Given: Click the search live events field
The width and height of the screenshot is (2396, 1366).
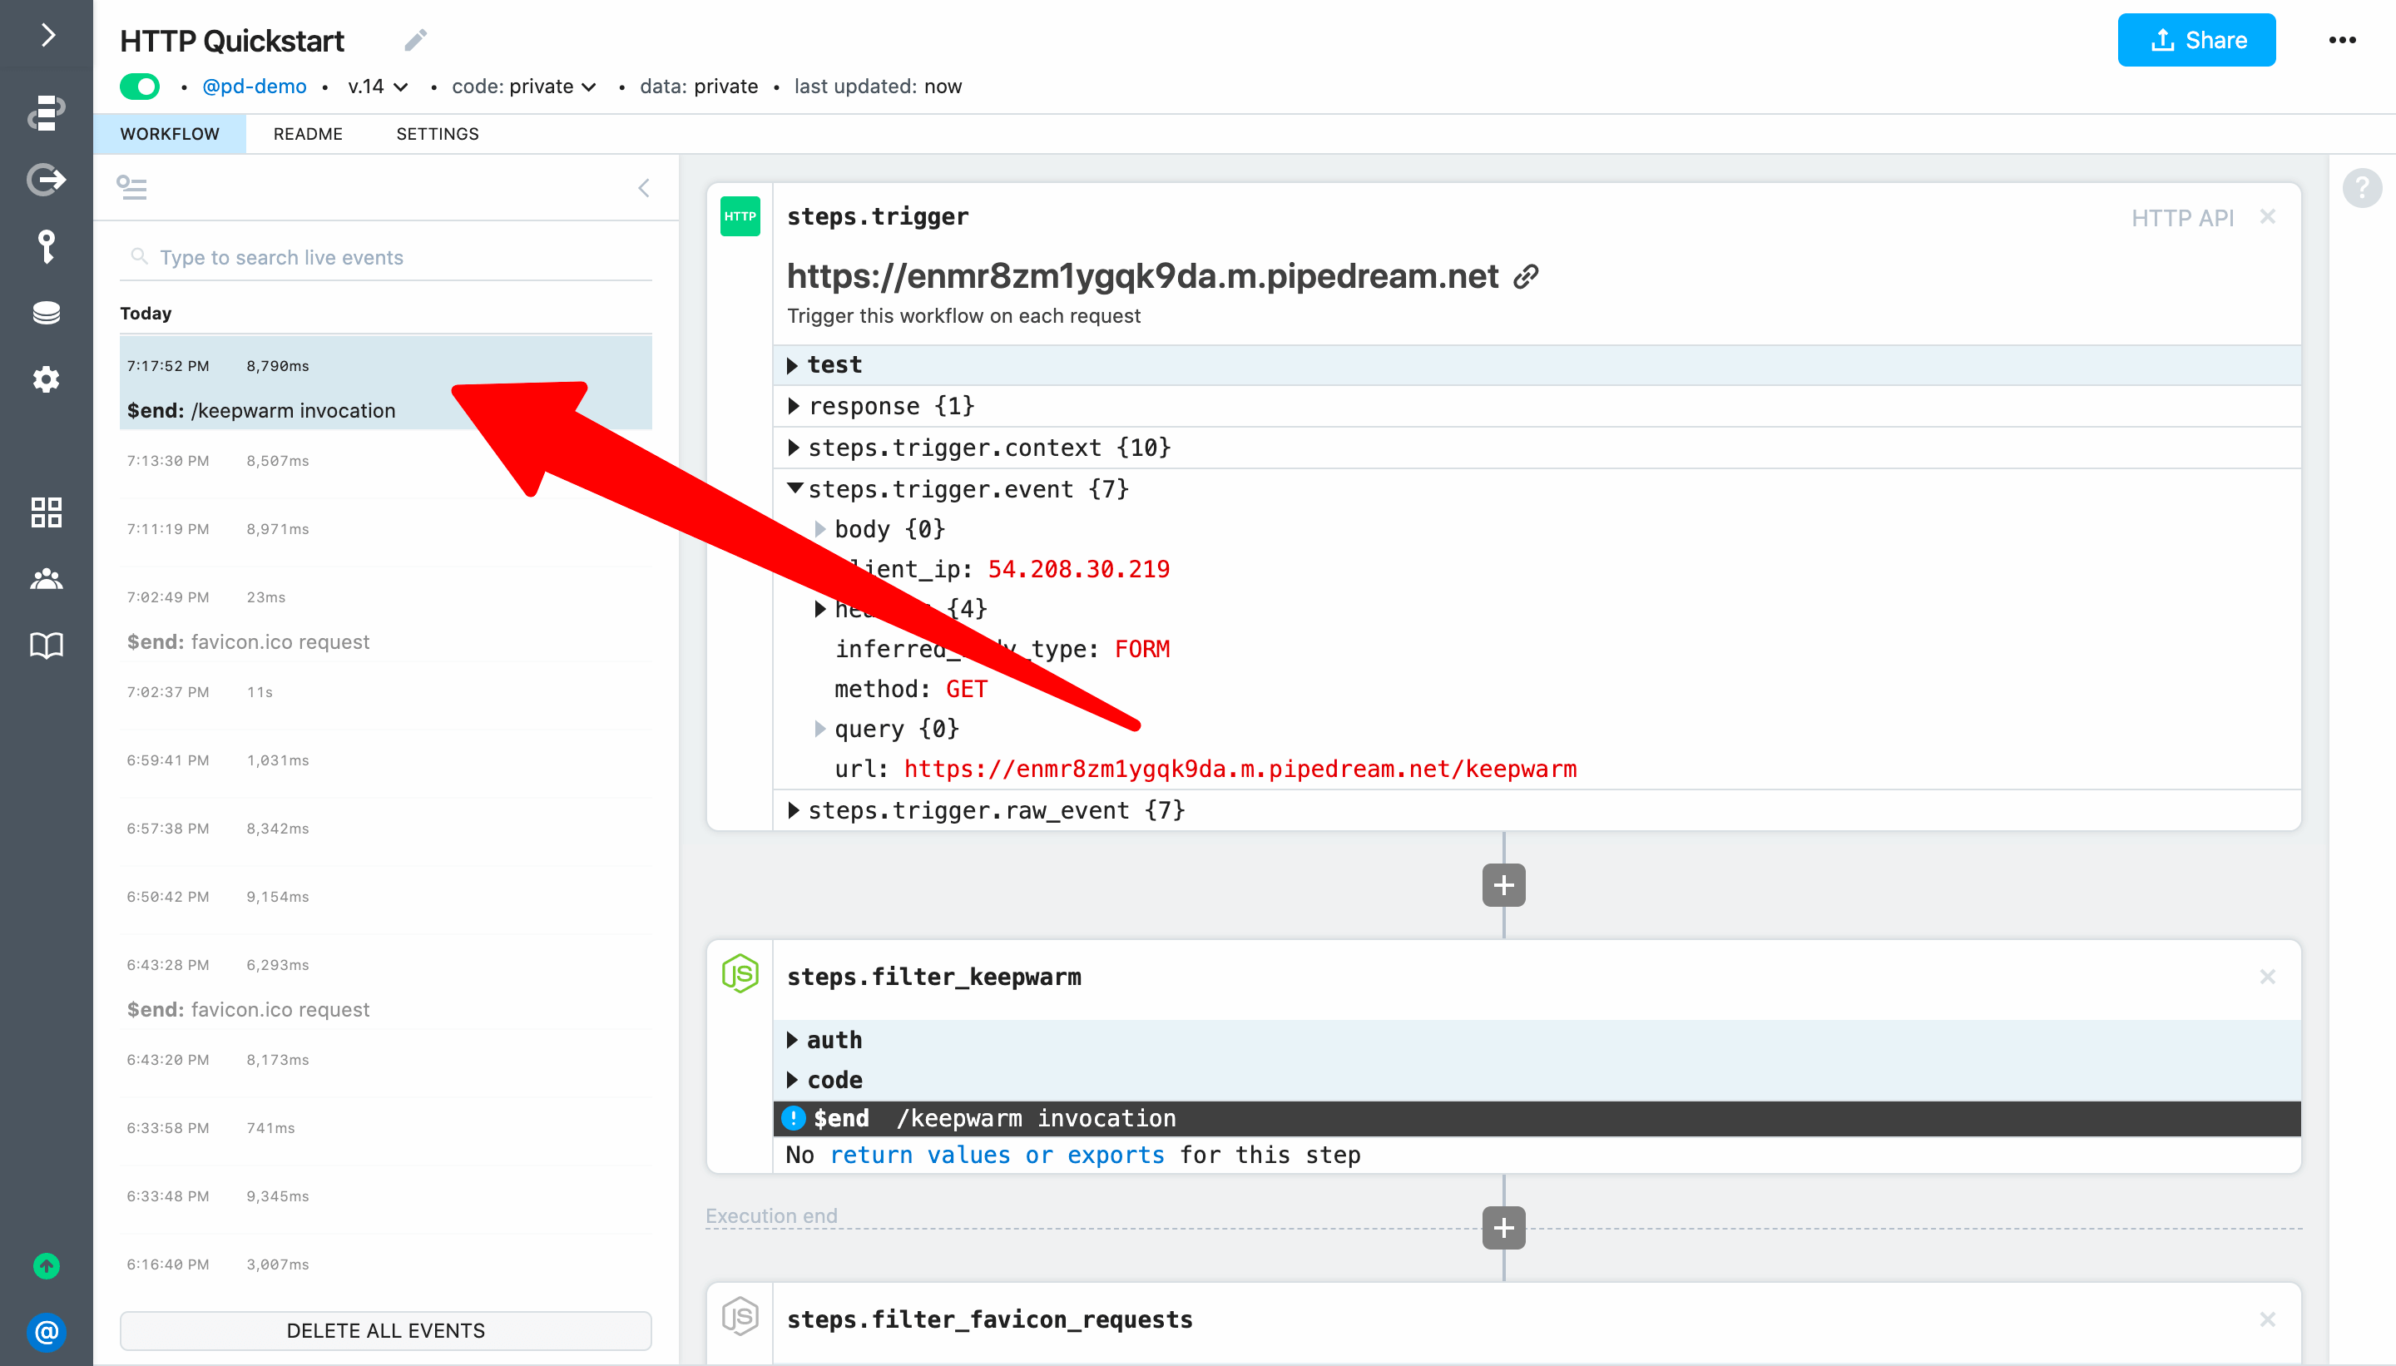Looking at the screenshot, I should click(x=384, y=257).
